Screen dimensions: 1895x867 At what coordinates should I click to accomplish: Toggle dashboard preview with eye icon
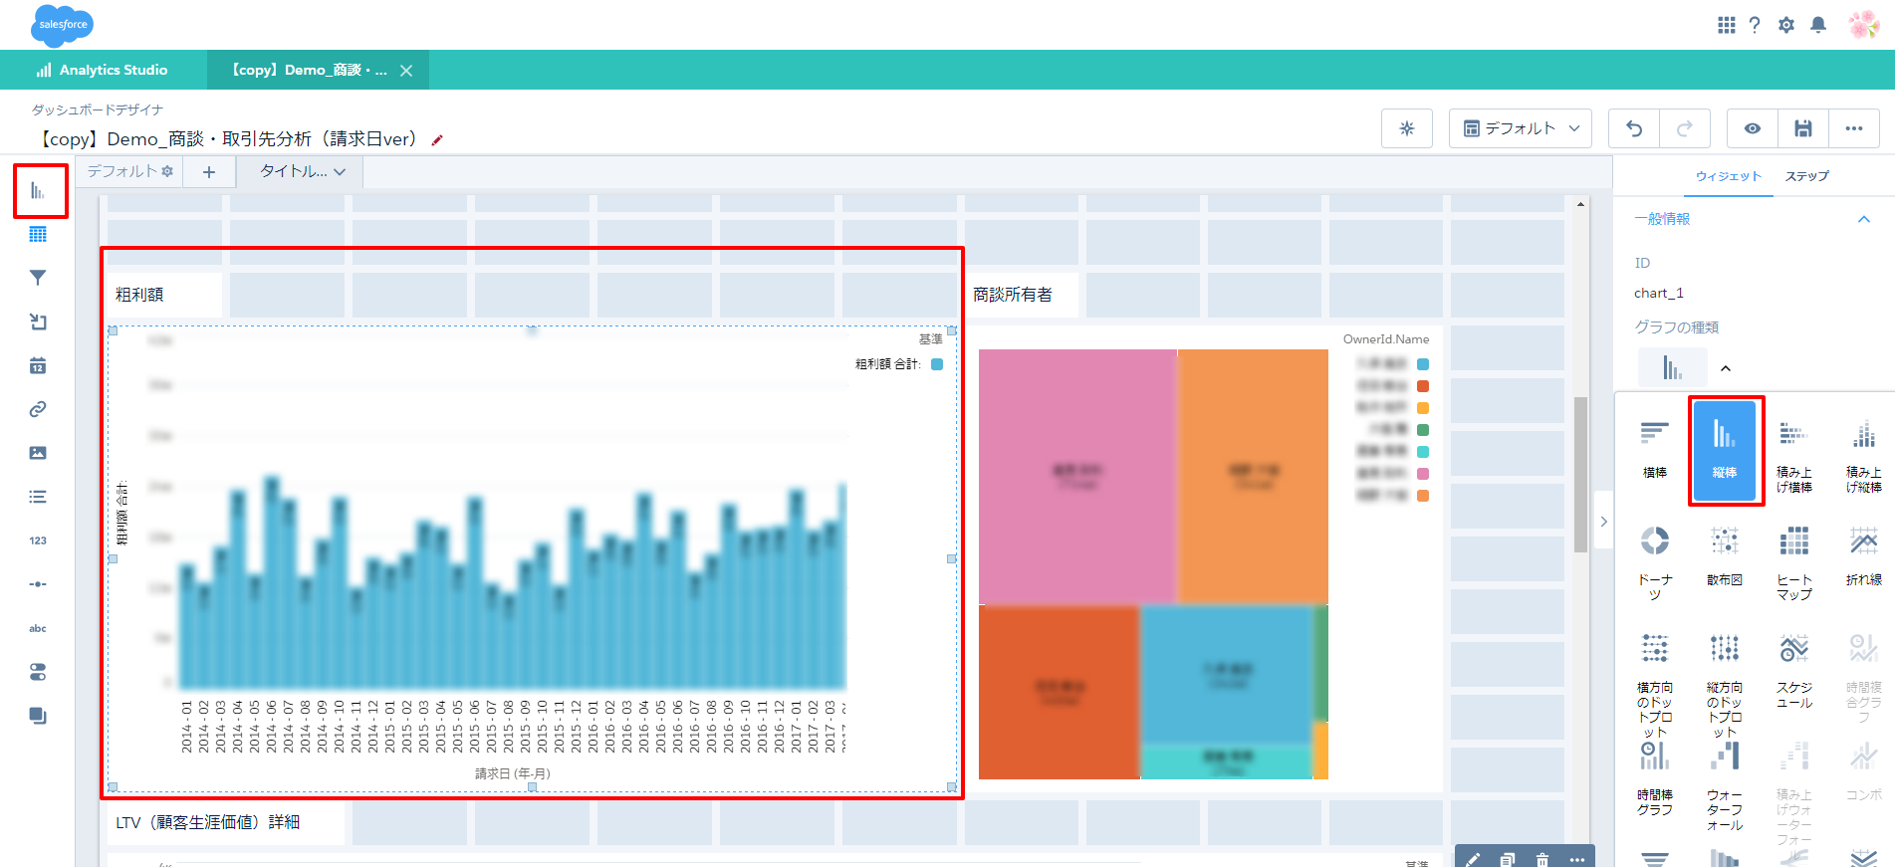[x=1753, y=128]
